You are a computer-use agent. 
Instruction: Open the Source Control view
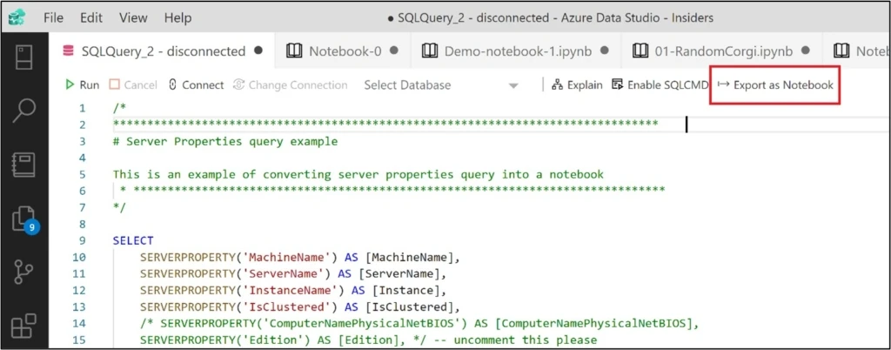[x=23, y=273]
